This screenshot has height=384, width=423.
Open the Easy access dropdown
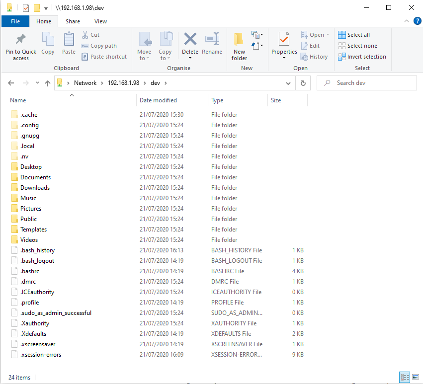click(x=257, y=46)
